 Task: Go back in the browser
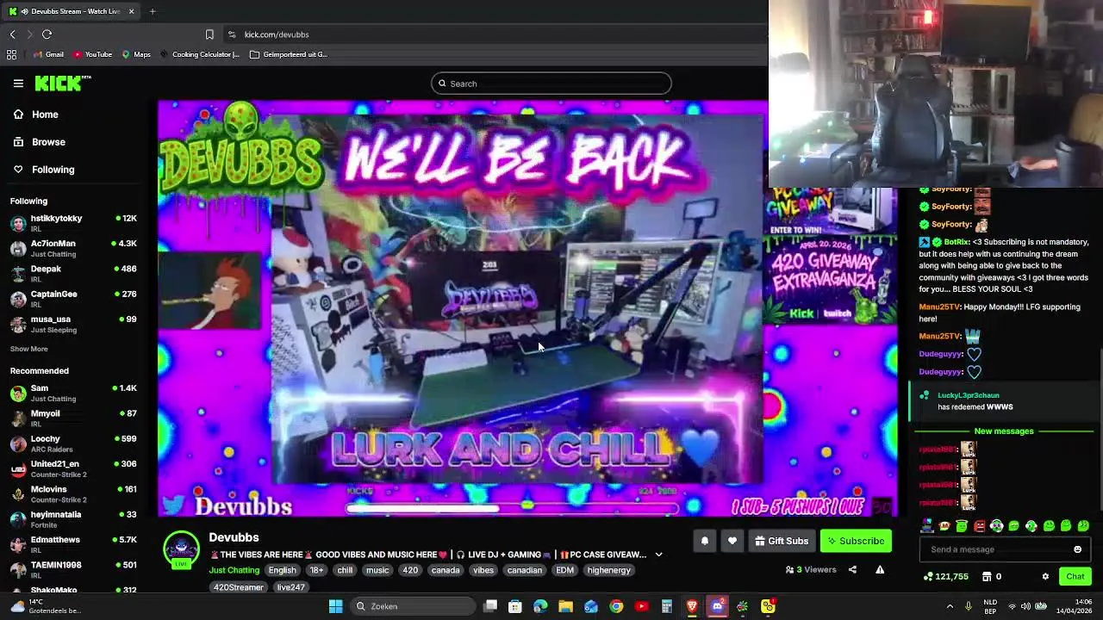pos(12,34)
